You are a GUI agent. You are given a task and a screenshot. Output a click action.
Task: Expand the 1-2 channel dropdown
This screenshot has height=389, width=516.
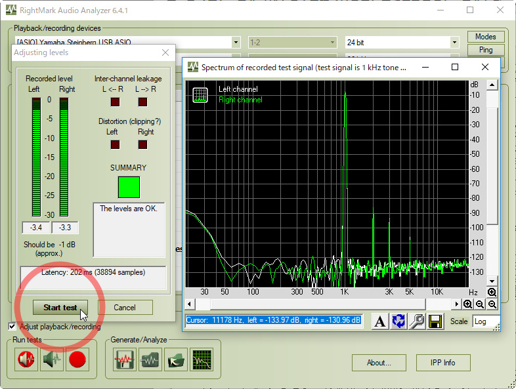pos(332,43)
